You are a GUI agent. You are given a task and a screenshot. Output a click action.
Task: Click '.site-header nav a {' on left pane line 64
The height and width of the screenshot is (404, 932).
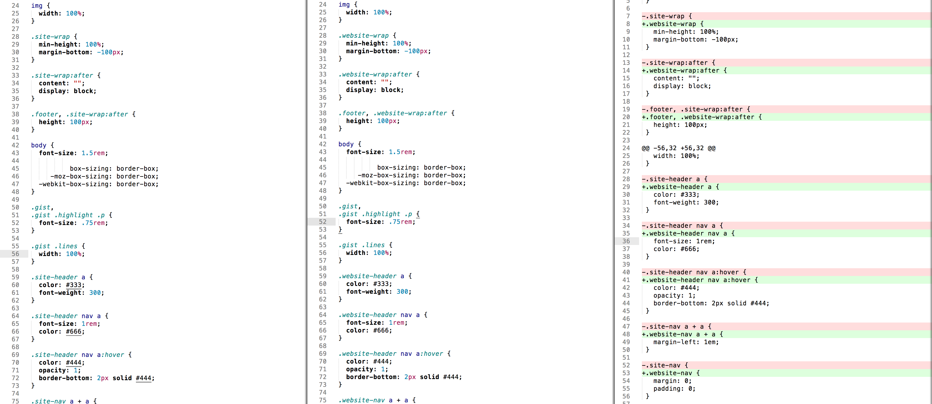point(70,316)
